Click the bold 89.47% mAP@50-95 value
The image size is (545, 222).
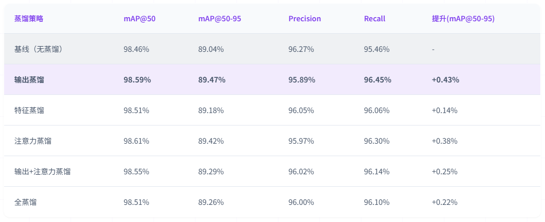pyautogui.click(x=212, y=80)
